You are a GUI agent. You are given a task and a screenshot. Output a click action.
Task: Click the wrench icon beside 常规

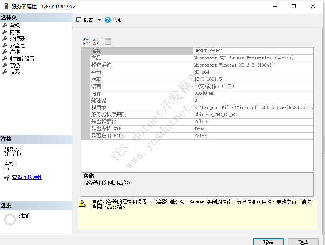(5, 25)
